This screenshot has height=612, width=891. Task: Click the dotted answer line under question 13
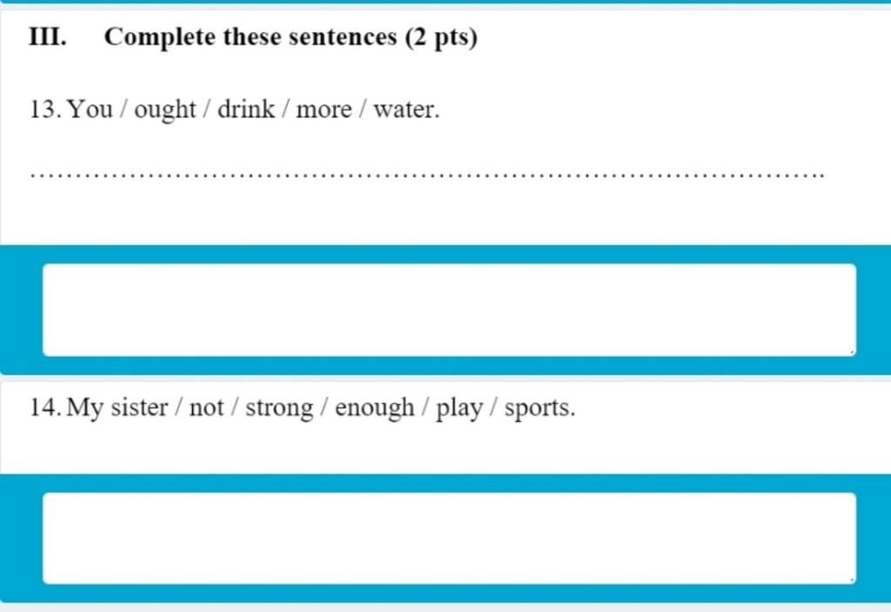tap(426, 175)
